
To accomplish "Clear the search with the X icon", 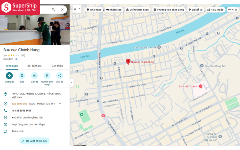I will (62, 10).
